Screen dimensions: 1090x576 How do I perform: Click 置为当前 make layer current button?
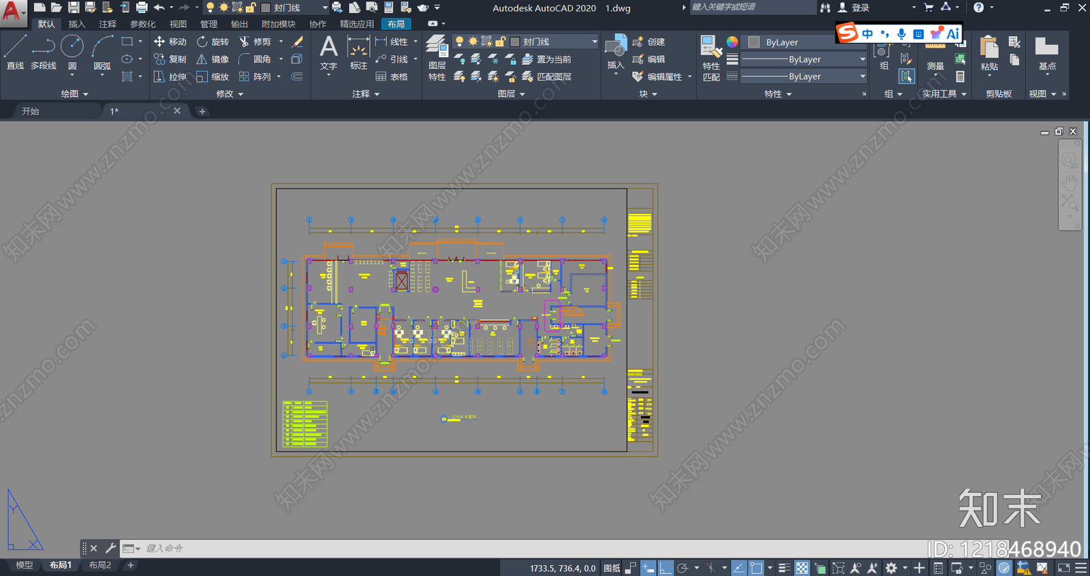546,59
